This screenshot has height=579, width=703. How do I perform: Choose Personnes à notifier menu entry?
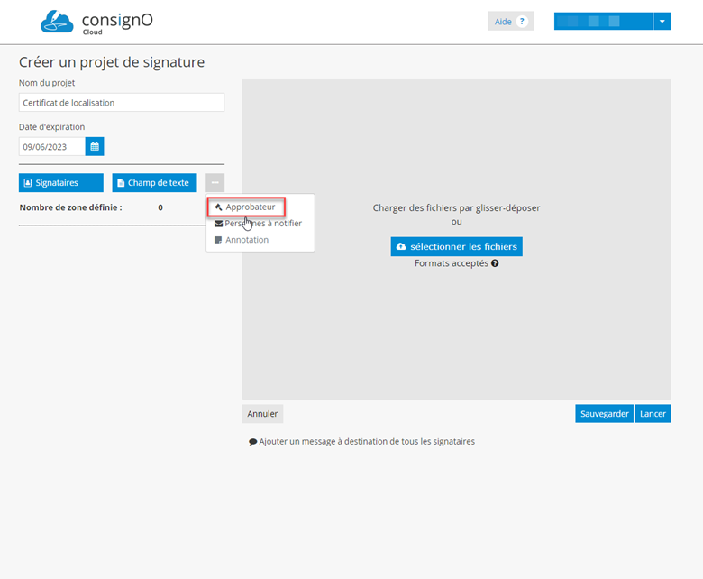click(x=262, y=224)
